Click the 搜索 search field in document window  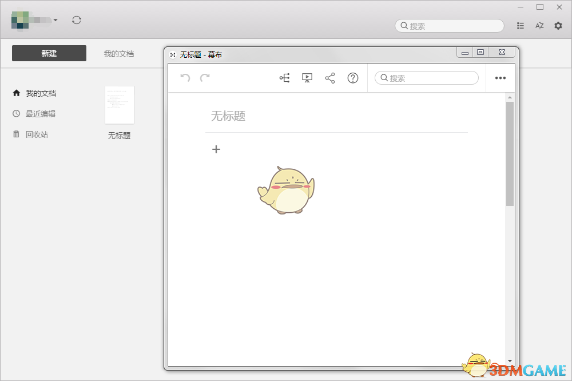coord(426,78)
